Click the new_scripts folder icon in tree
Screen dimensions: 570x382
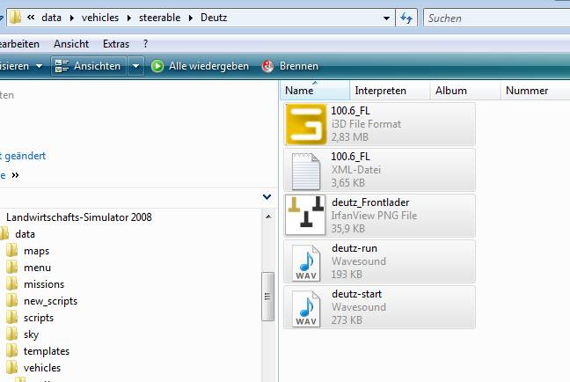[11, 300]
